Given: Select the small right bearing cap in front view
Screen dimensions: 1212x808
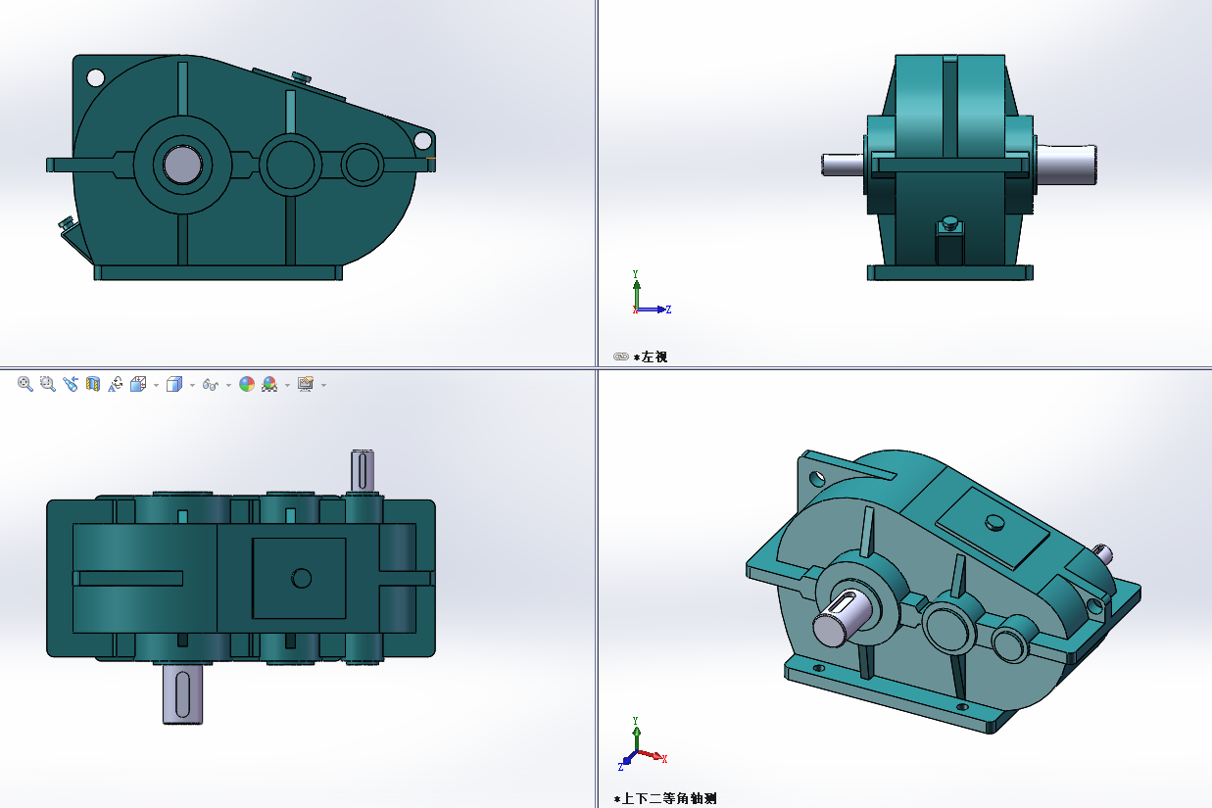Looking at the screenshot, I should (x=363, y=165).
